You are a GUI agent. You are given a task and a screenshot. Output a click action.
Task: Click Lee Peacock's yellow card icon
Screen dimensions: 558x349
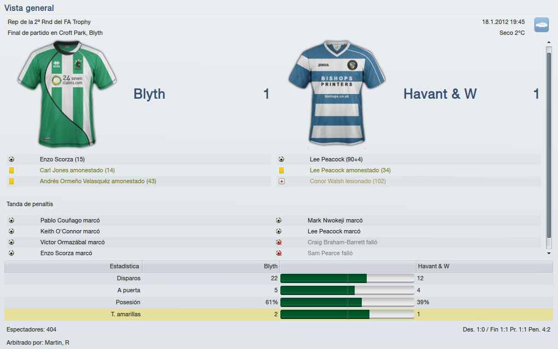pyautogui.click(x=281, y=171)
